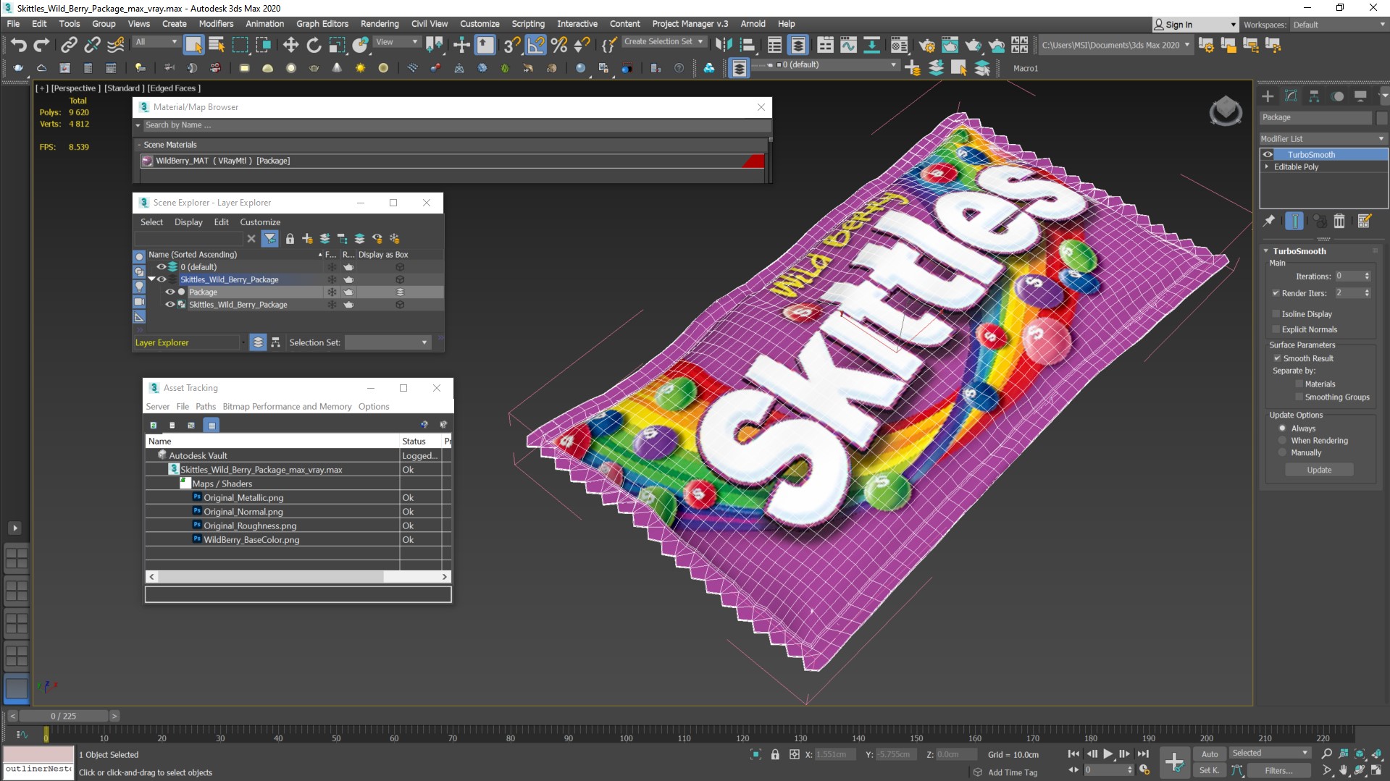Viewport: 1390px width, 781px height.
Task: Click the Redo arrow icon
Action: pyautogui.click(x=42, y=46)
